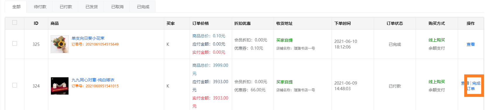Open the 待付款 tab

[40, 7]
